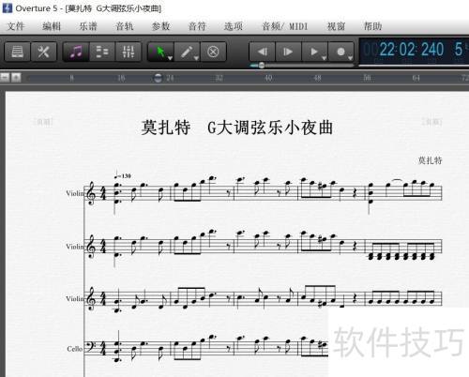Click the tempo marking 130

123,175
